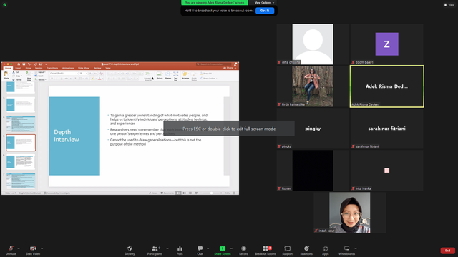Open the Security menu icon
This screenshot has height=257, width=458.
point(130,250)
